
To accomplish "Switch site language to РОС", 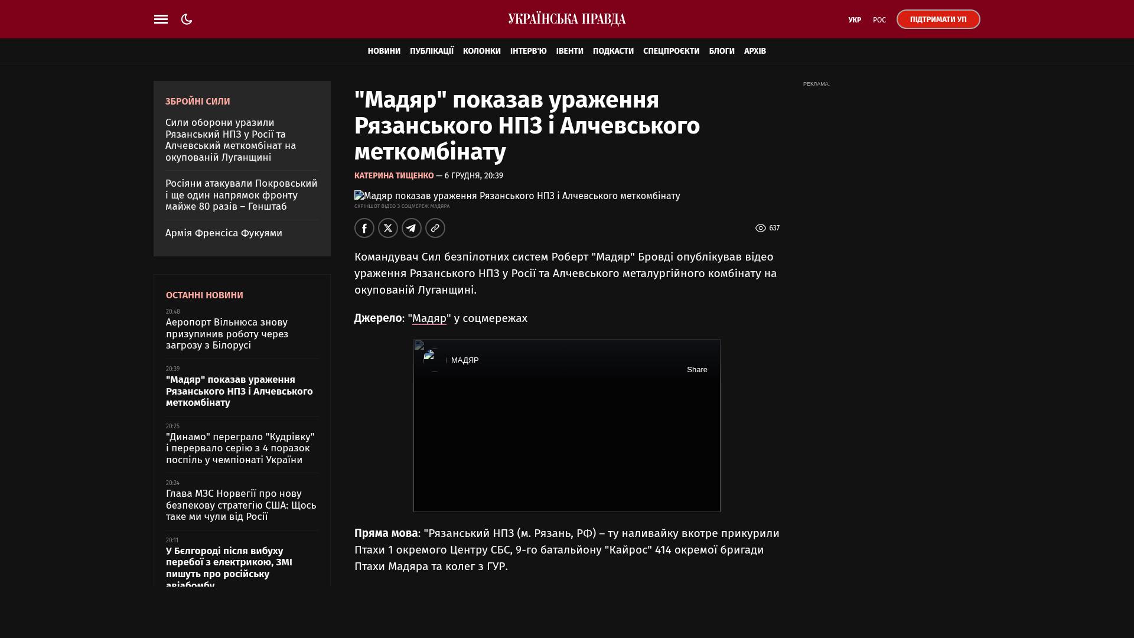I will [879, 20].
